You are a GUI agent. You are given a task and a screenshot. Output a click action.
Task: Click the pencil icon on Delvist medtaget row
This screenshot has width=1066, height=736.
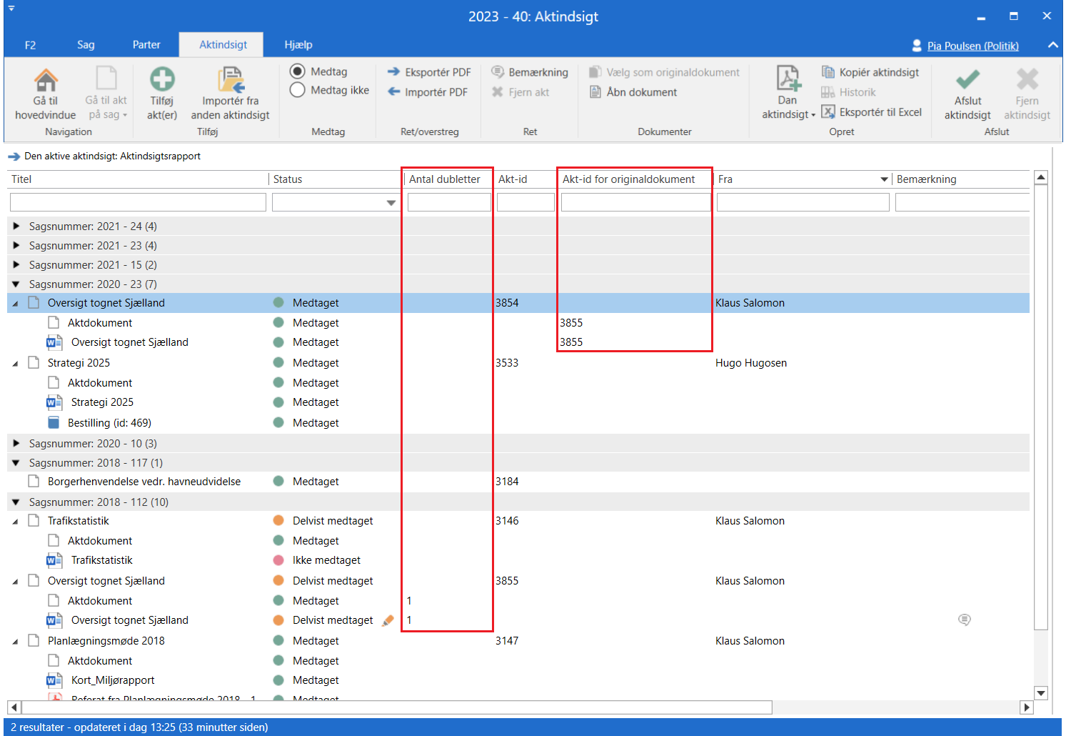click(388, 620)
